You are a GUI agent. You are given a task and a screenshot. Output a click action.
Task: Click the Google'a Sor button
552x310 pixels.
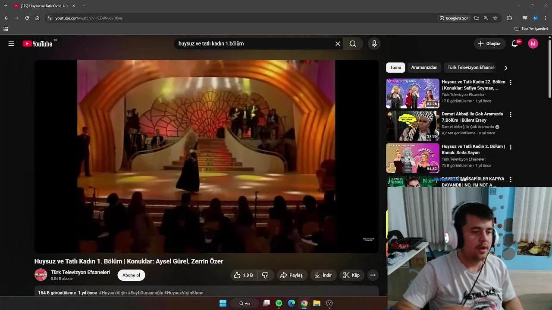[454, 18]
